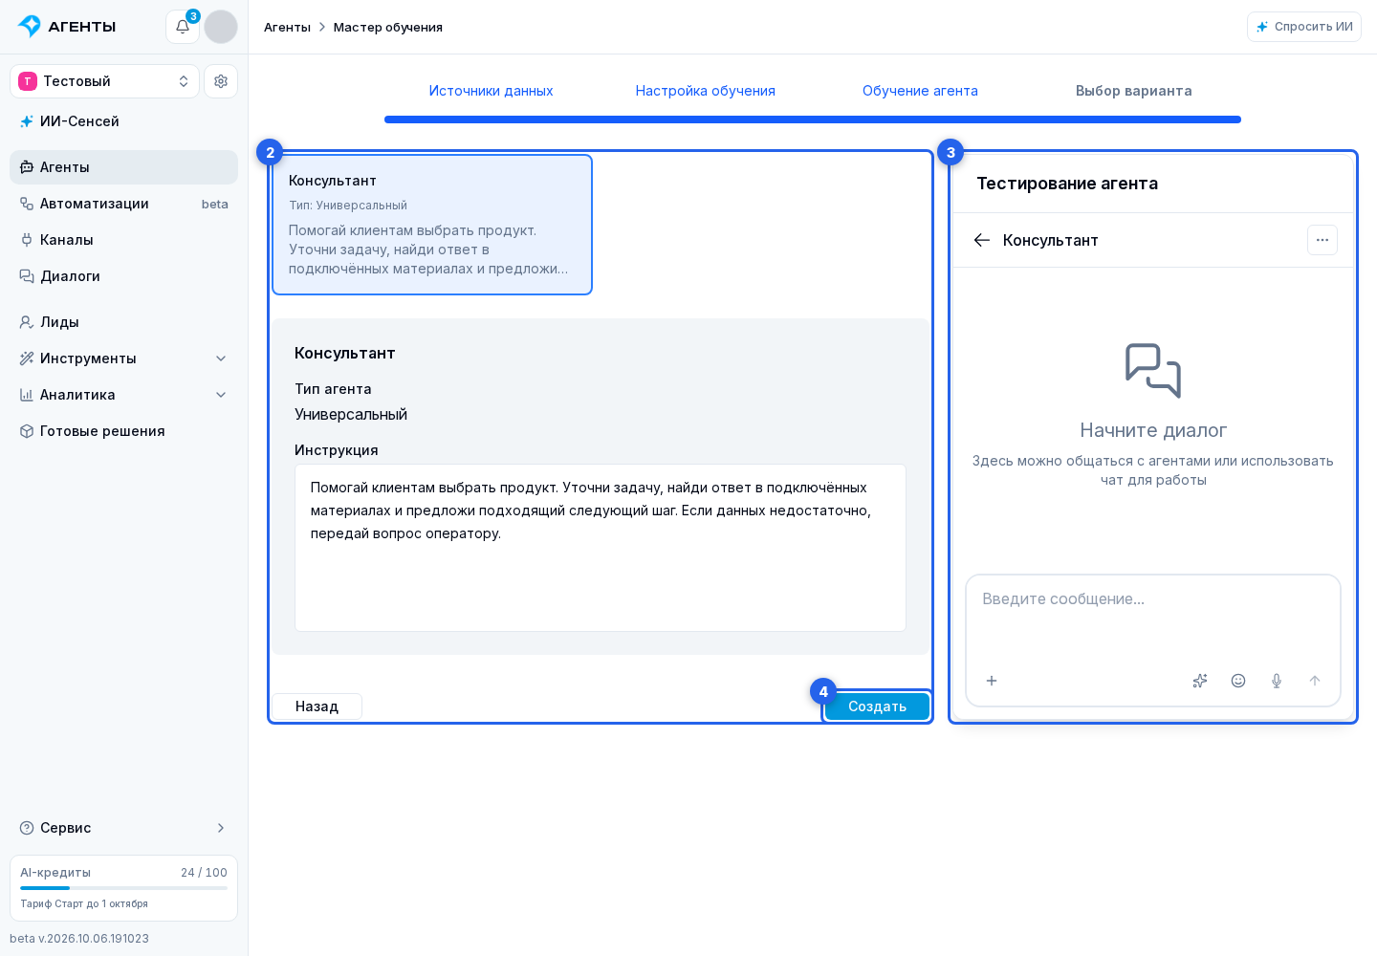Open the three-dots chat options menu
Screen dimensions: 1377x956
[1322, 240]
